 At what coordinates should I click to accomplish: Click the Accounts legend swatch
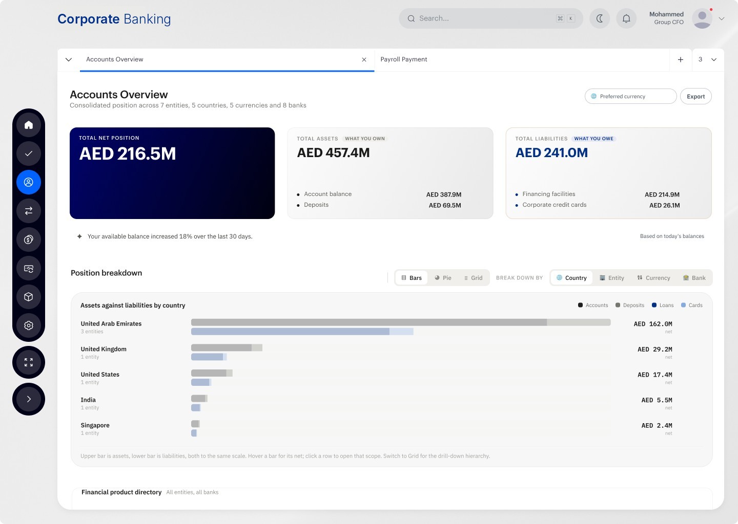click(580, 305)
